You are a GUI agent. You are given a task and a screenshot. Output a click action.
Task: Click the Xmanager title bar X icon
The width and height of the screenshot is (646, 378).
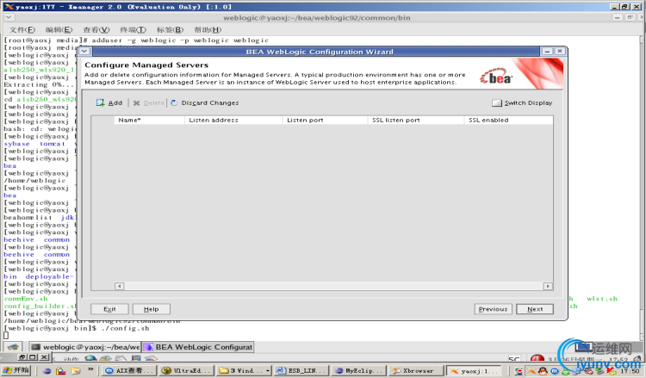(9, 7)
